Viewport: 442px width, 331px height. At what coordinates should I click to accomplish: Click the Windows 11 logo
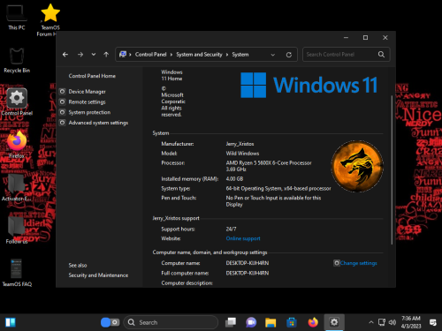click(x=309, y=85)
